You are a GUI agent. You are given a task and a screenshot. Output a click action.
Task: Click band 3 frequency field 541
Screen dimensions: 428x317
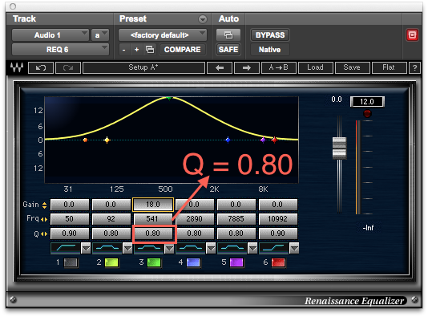153,219
